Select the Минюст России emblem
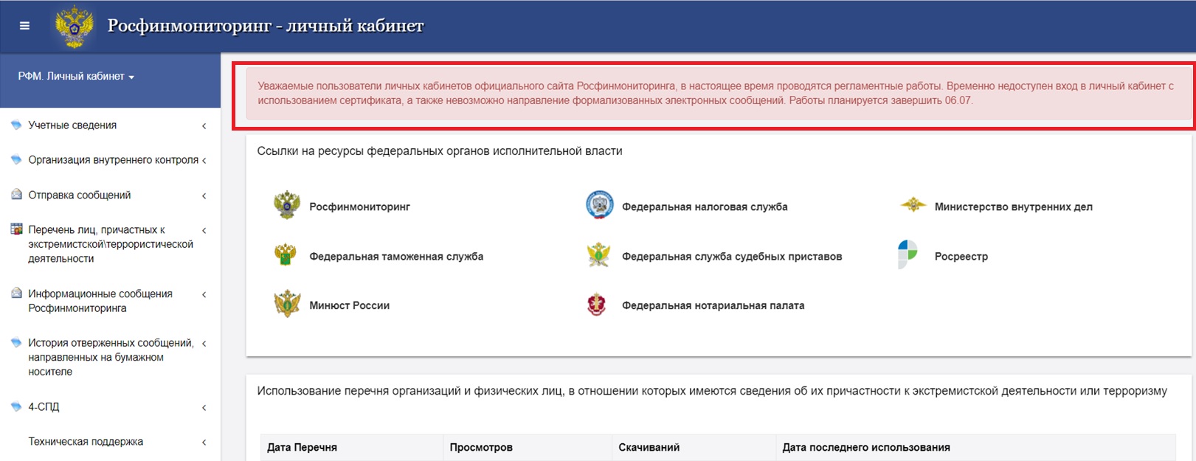This screenshot has height=461, width=1196. point(287,304)
